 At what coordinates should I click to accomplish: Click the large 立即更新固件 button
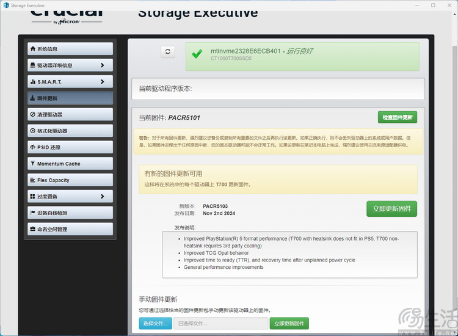[391, 208]
